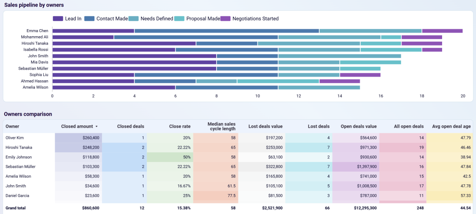Toggle the Contact Made legend series

112,19
